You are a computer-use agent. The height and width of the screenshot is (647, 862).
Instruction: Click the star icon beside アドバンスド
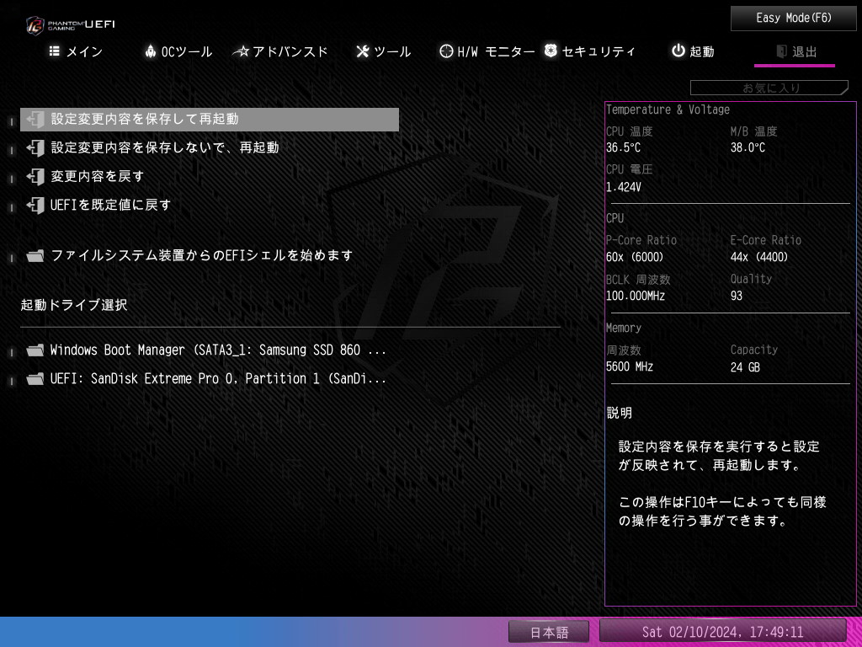(x=241, y=51)
